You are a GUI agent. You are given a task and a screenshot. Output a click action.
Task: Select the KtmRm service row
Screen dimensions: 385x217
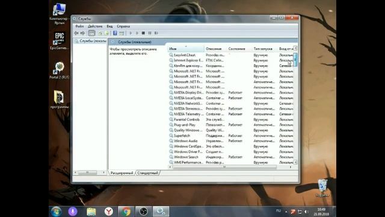pyautogui.click(x=231, y=66)
